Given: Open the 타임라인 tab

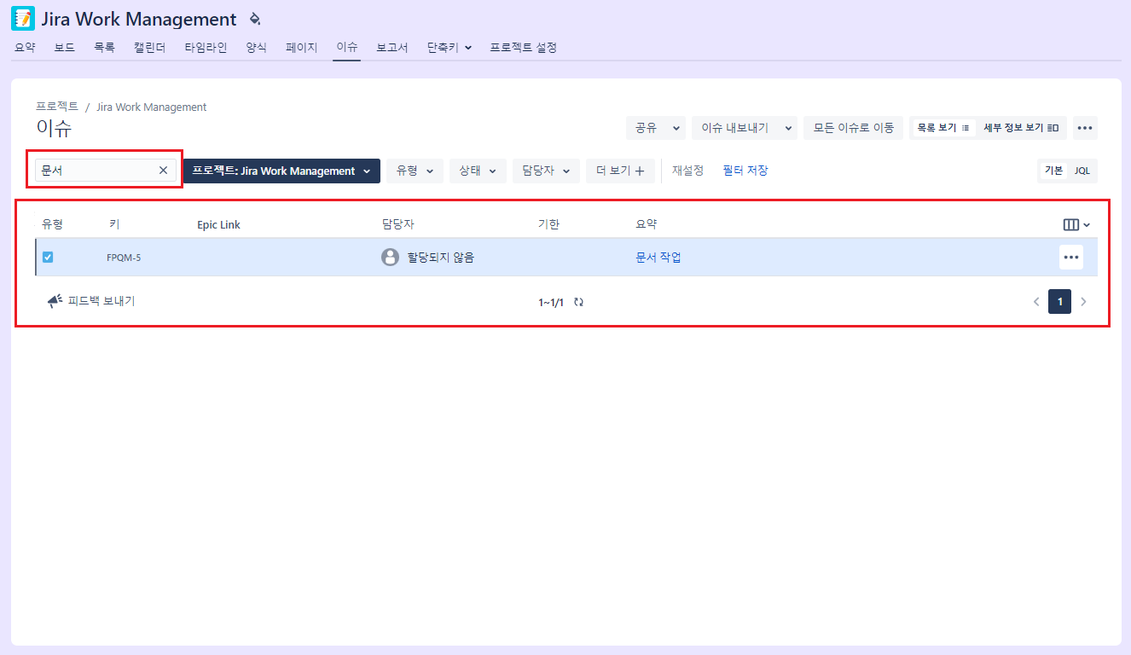Looking at the screenshot, I should (x=206, y=48).
